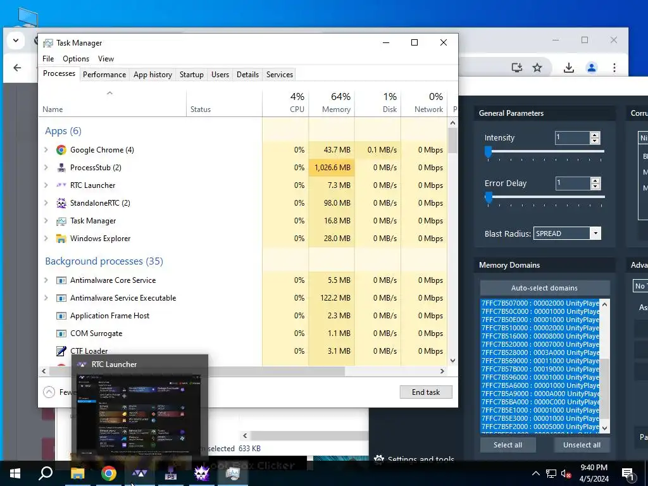The image size is (648, 486).
Task: Click the ProcessStub process icon
Action: tap(61, 168)
